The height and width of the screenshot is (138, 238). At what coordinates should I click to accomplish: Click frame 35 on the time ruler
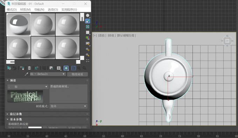pos(28,136)
